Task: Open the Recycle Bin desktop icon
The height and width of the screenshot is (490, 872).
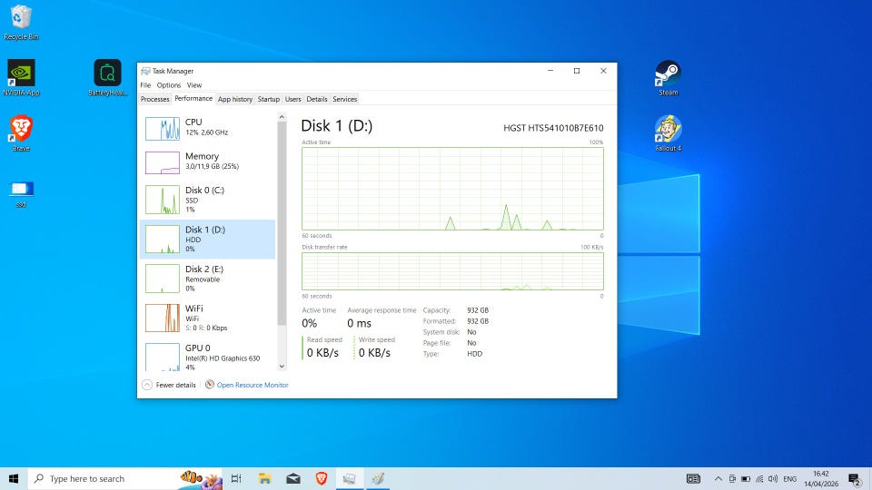Action: tap(21, 22)
